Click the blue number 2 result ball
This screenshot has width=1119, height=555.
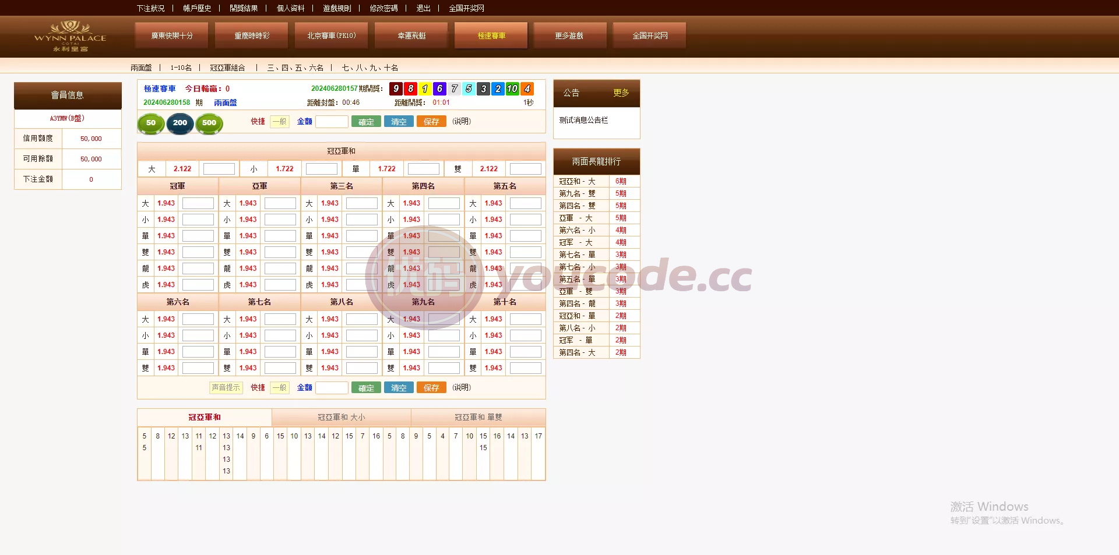click(x=498, y=89)
